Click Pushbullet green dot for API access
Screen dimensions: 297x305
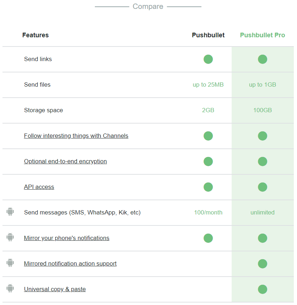208,187
